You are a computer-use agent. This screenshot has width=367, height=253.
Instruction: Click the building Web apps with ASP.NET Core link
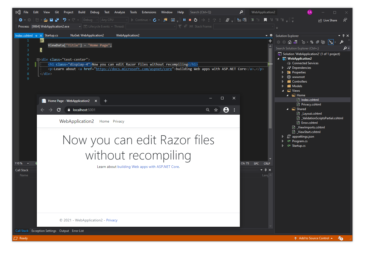[148, 167]
